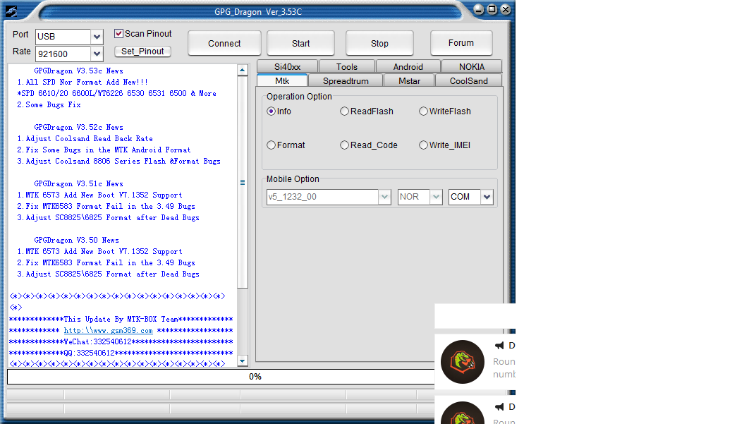Click the dragon logo in the top-left corner
Viewport: 756px width, 424px height.
[x=10, y=10]
